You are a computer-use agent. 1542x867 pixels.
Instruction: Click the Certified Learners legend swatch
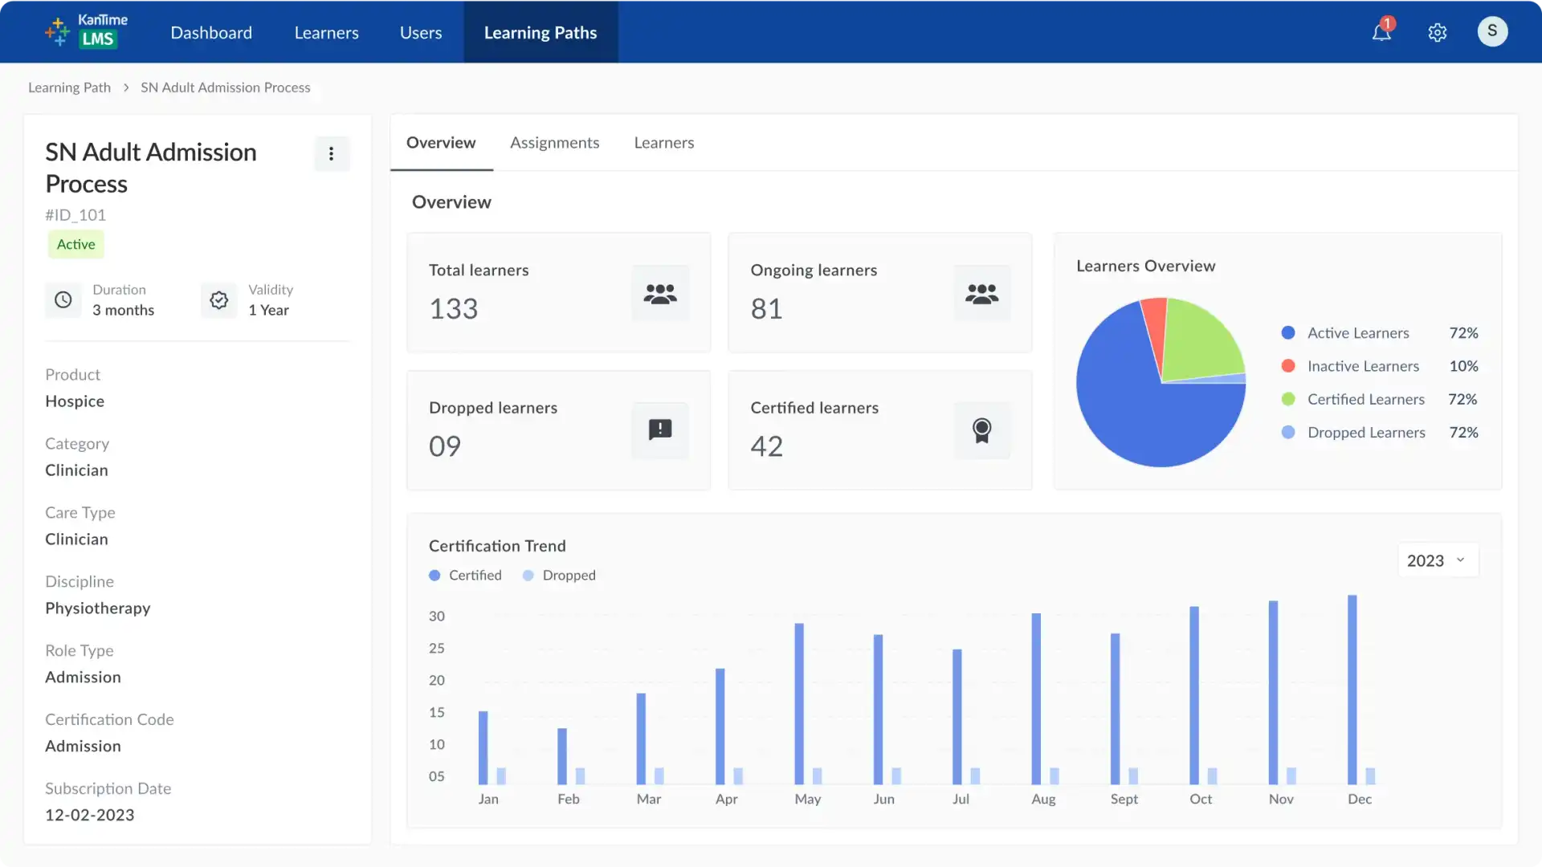coord(1288,399)
